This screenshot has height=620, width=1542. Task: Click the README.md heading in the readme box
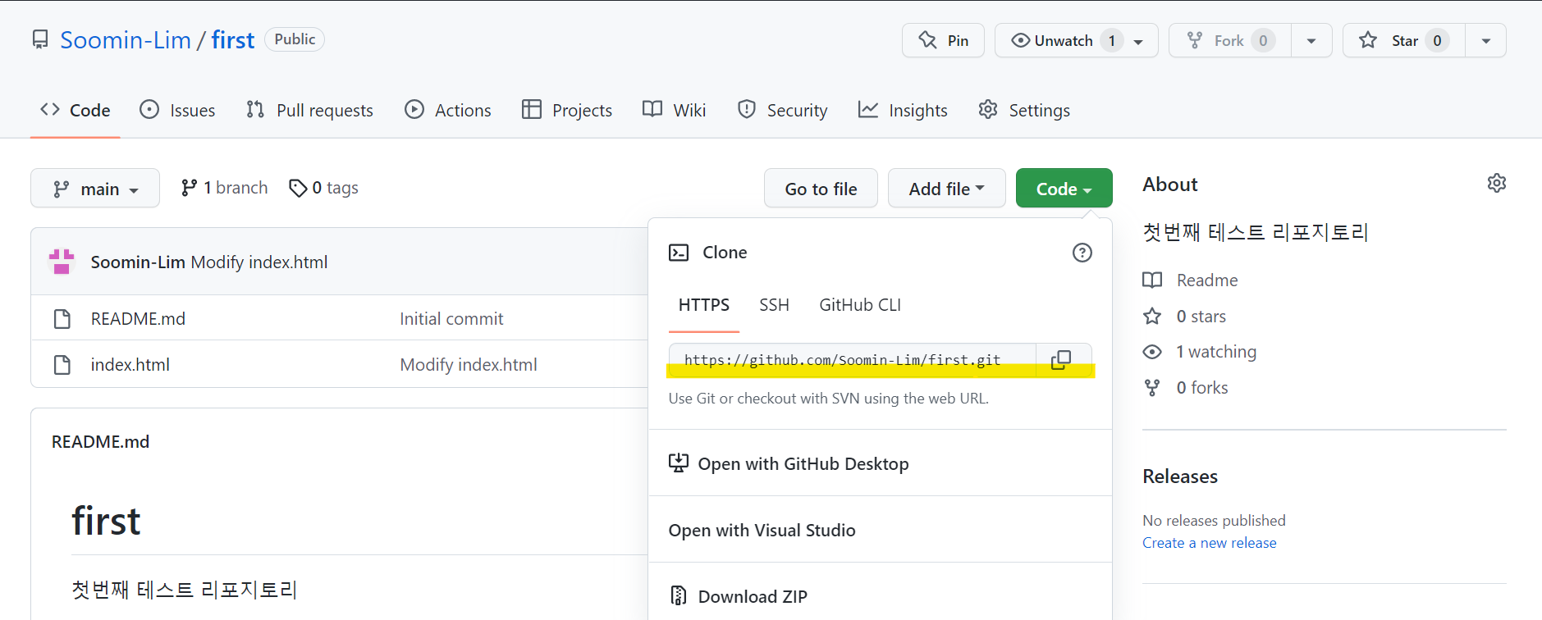tap(101, 442)
